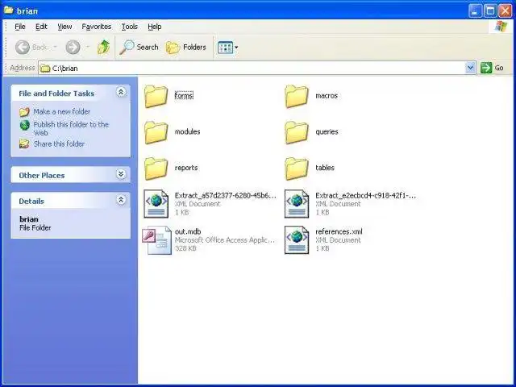Image resolution: width=516 pixels, height=387 pixels.
Task: Click the Extract_a57d2377-6280-45b6 file name
Action: pyautogui.click(x=226, y=195)
